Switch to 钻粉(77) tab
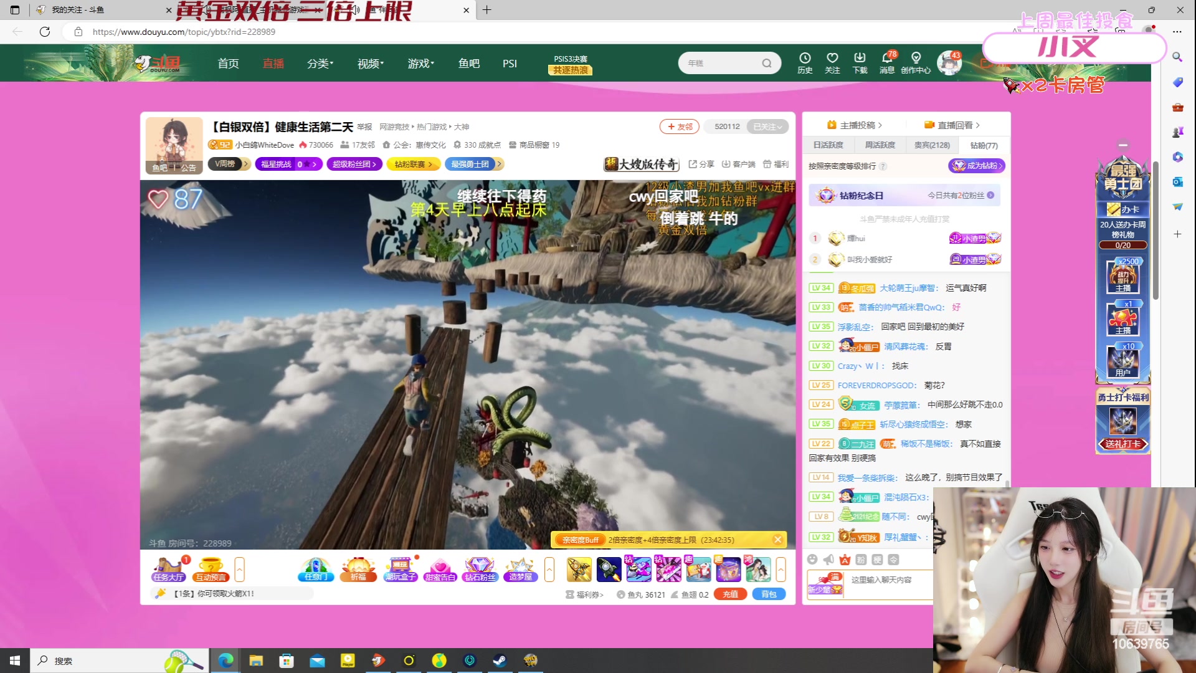1196x673 pixels. pos(984,145)
